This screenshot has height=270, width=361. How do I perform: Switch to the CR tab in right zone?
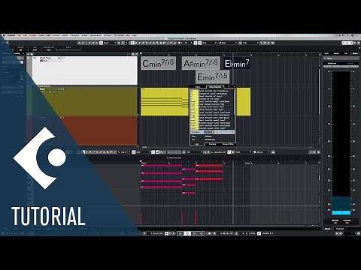point(346,53)
